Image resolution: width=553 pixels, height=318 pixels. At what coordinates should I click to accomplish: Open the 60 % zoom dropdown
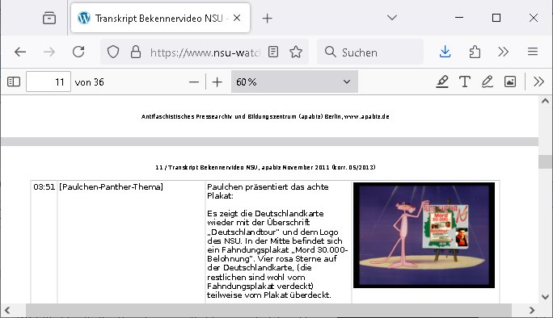click(294, 82)
